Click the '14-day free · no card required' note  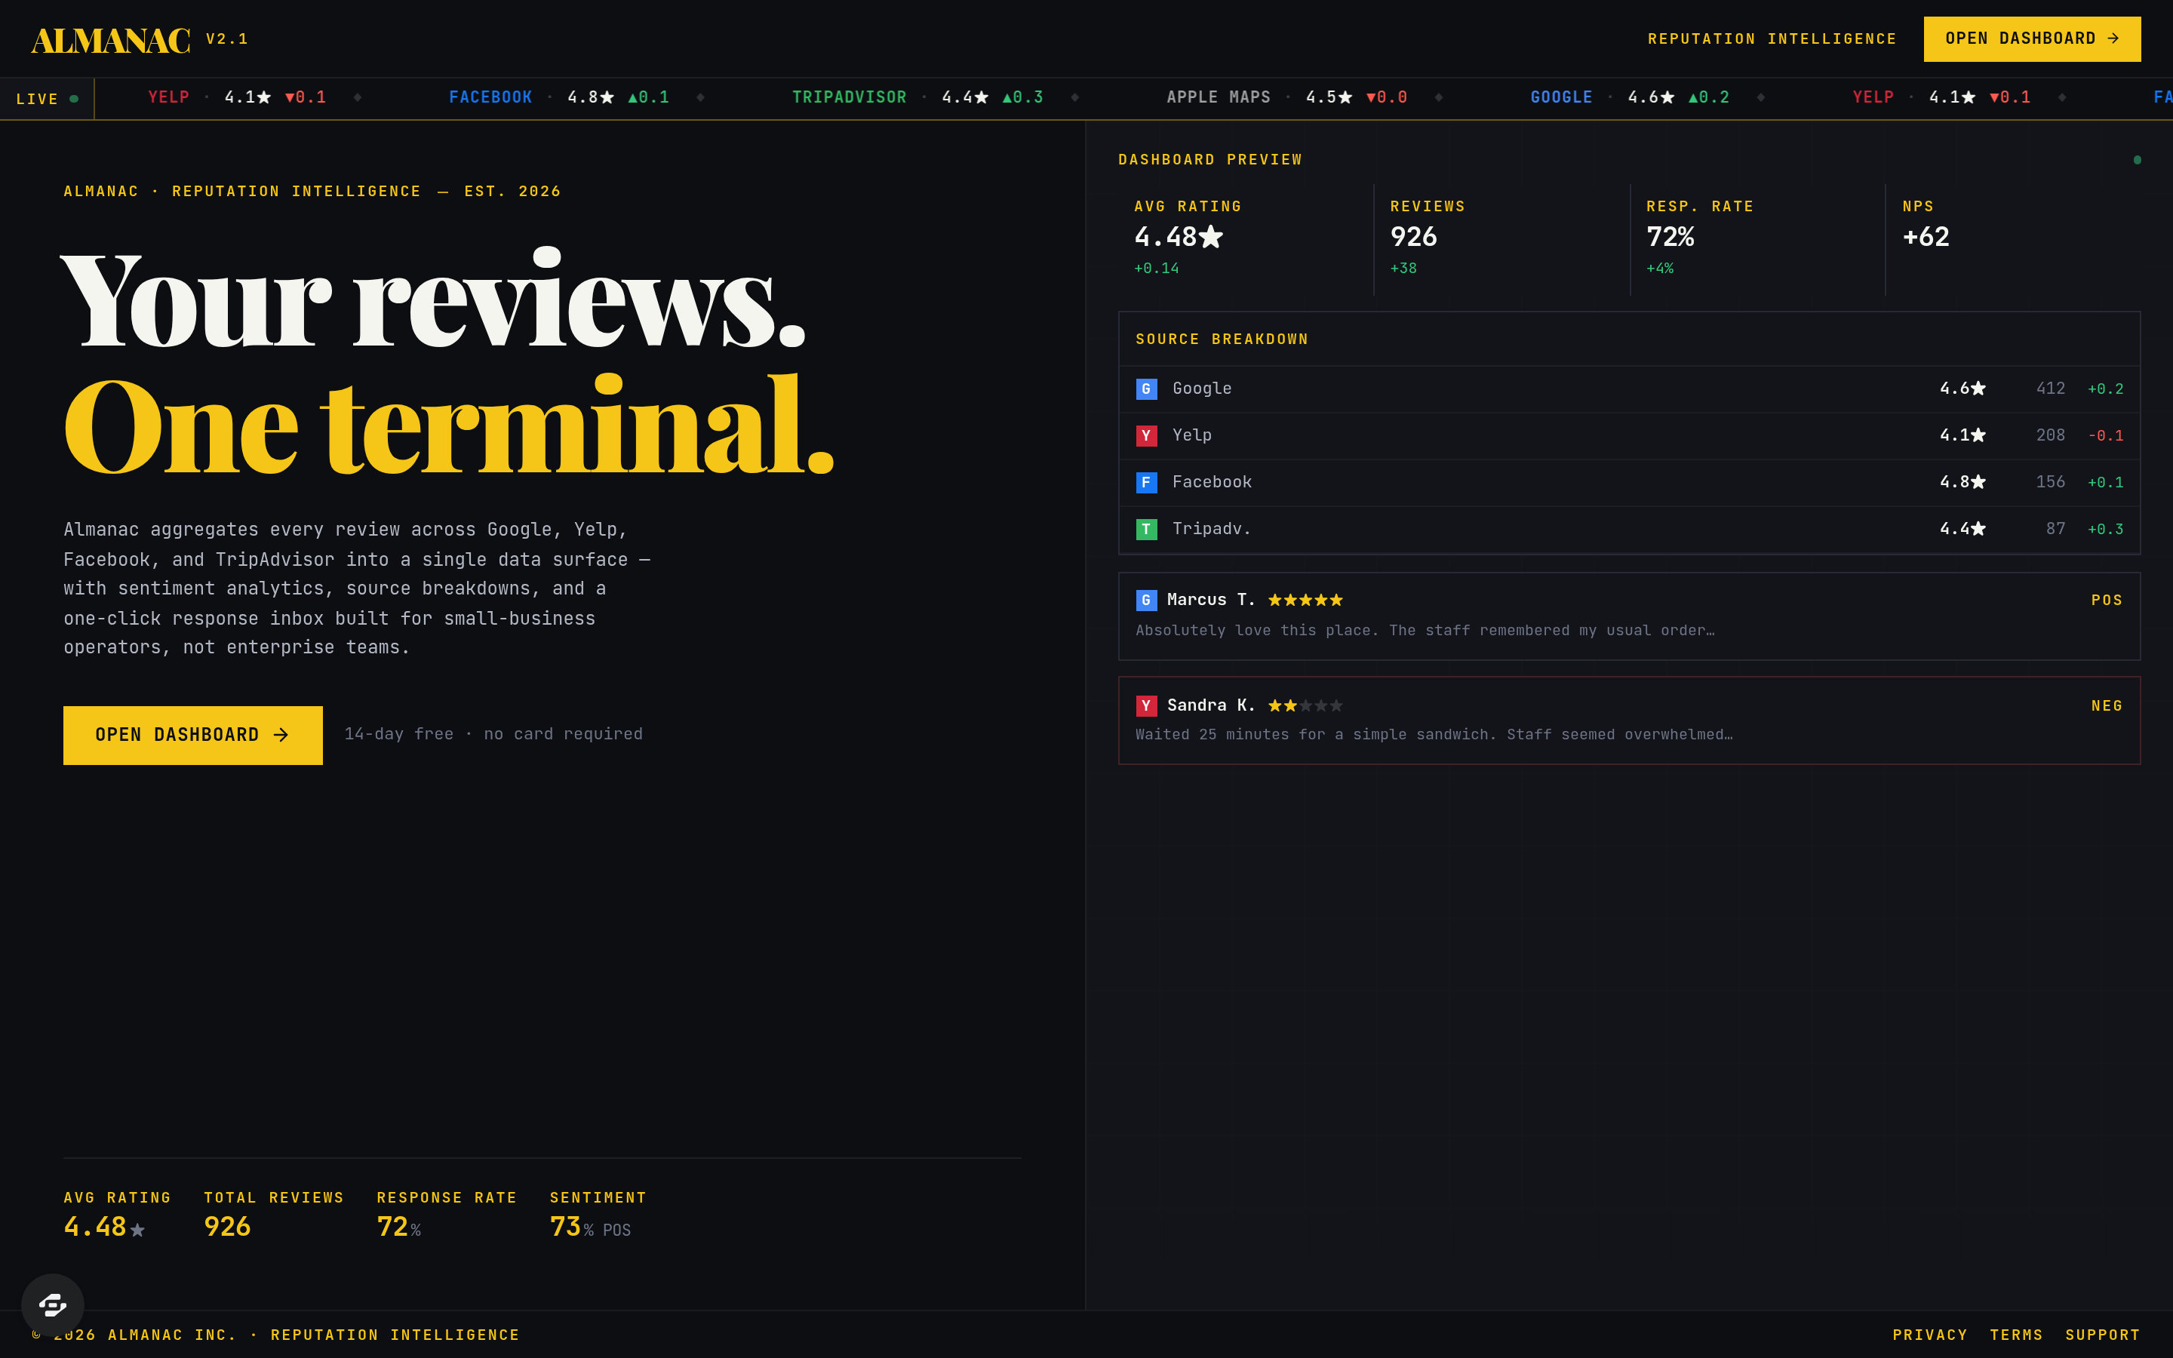494,735
